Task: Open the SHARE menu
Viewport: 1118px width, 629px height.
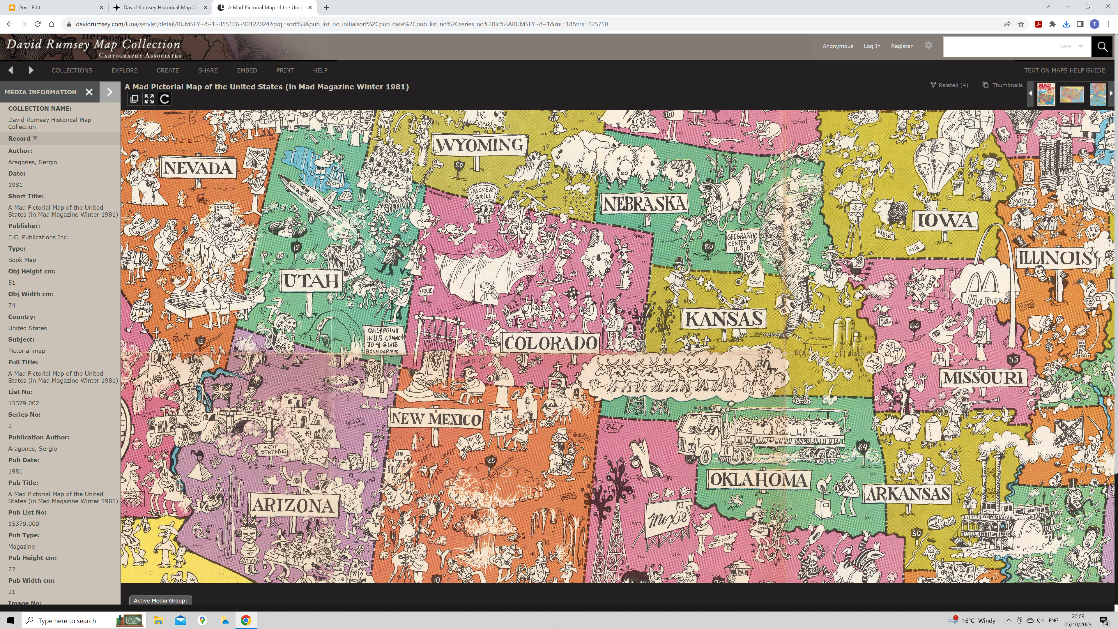Action: tap(208, 70)
